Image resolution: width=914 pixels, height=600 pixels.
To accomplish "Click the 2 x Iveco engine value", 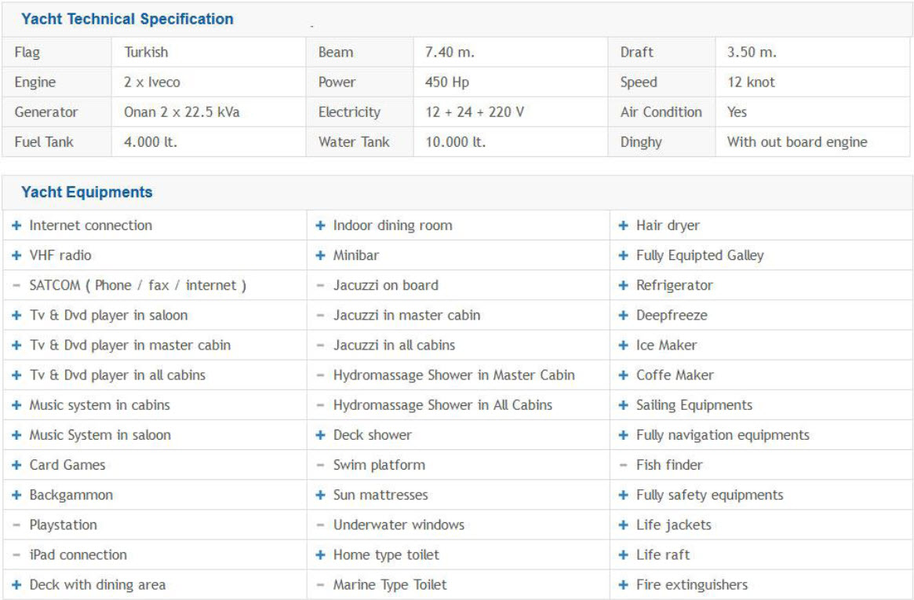I will 152,82.
